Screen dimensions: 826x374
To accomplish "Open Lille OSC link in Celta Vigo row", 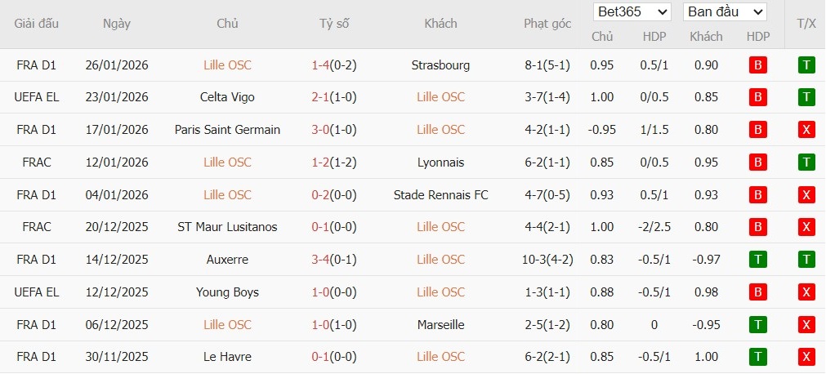I will click(440, 97).
